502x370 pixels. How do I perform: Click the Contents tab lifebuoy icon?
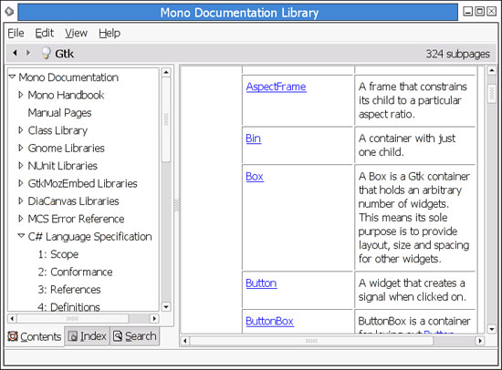pos(13,336)
